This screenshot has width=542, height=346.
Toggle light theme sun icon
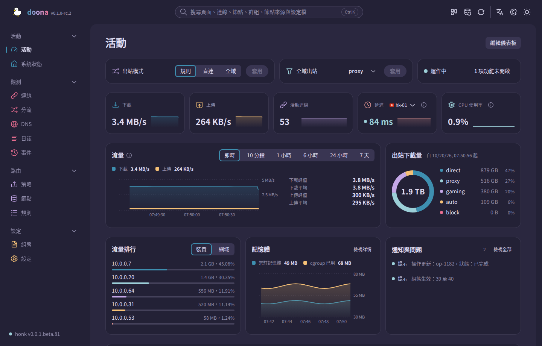(x=527, y=12)
